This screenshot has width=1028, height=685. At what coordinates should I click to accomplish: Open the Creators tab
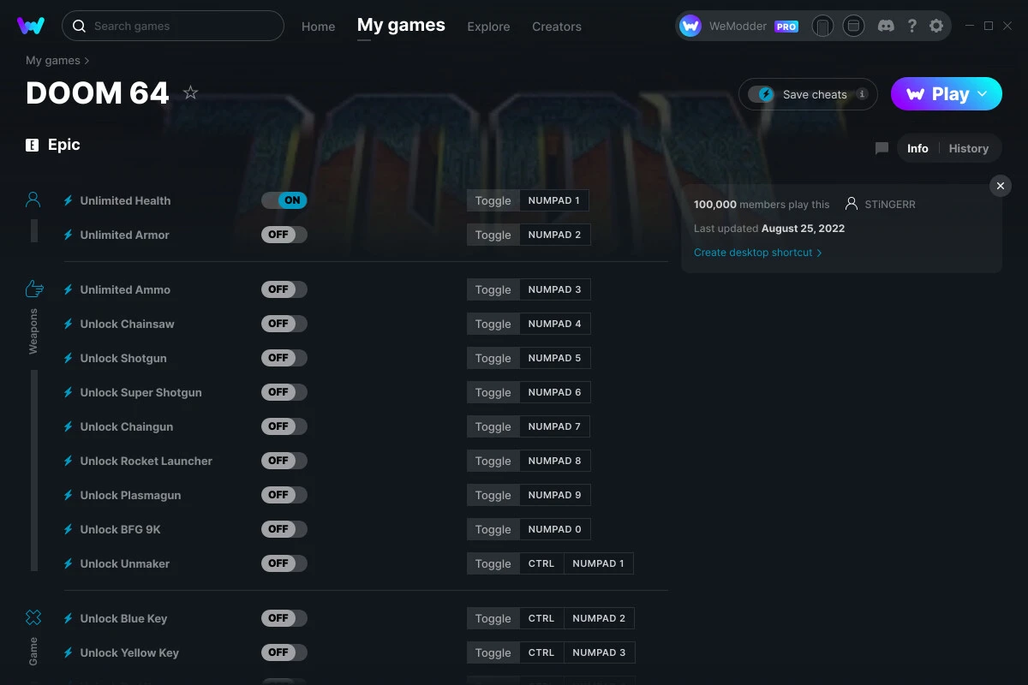(x=557, y=27)
